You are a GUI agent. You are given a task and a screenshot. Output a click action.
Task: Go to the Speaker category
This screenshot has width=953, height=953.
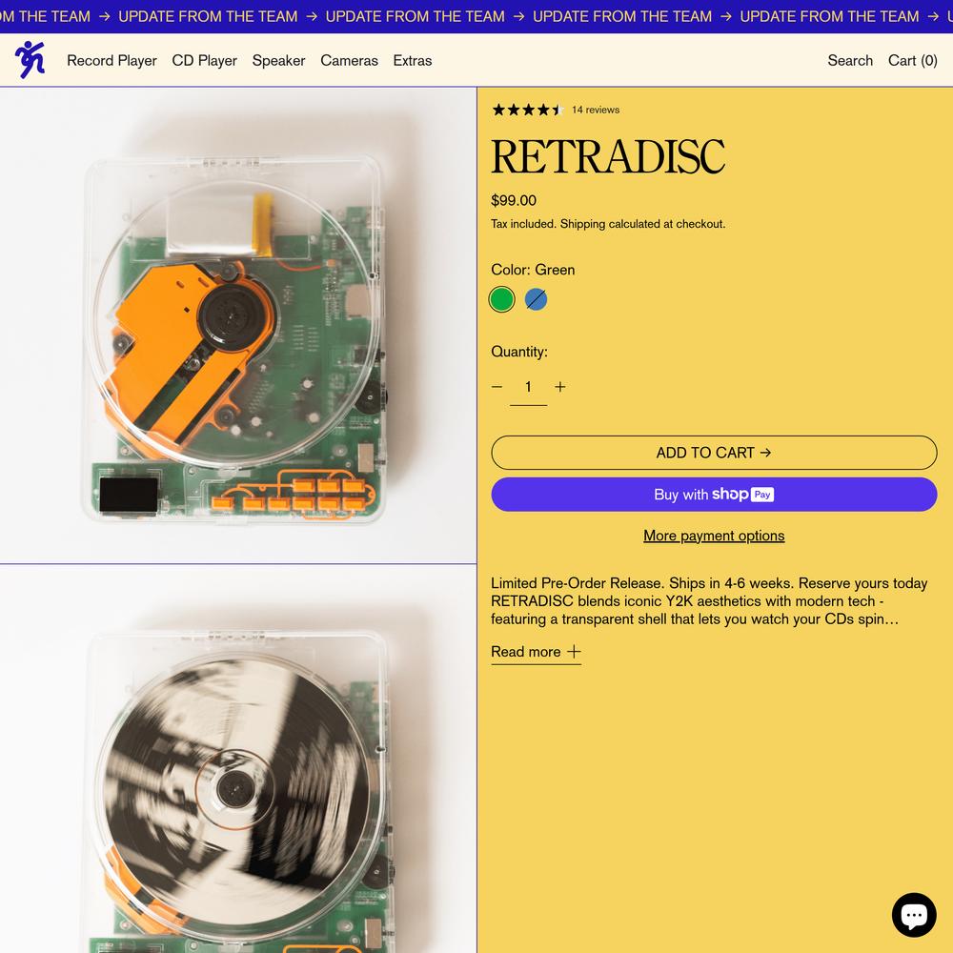[x=278, y=61]
